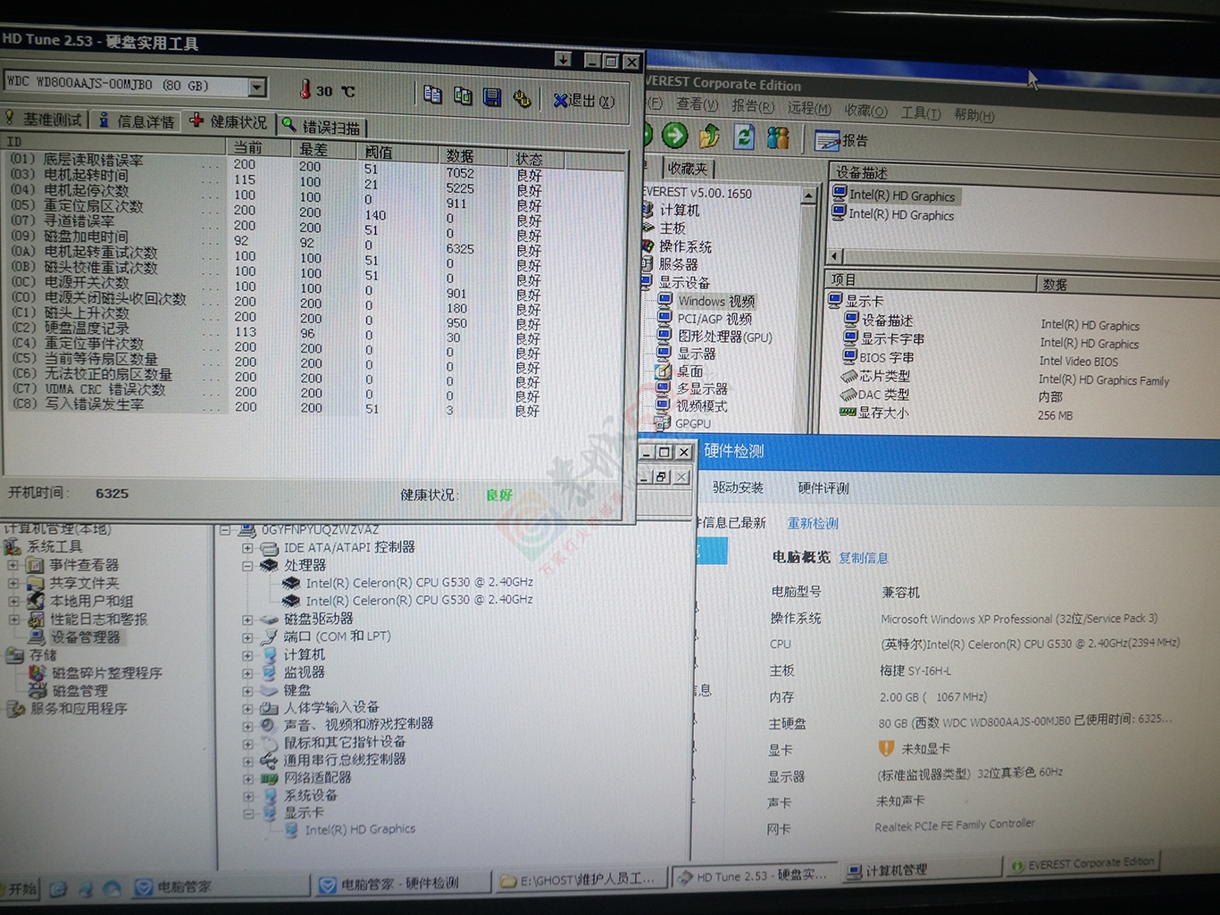This screenshot has height=915, width=1220.
Task: Open 硬件评测 tab in 硬件检测
Action: (823, 487)
